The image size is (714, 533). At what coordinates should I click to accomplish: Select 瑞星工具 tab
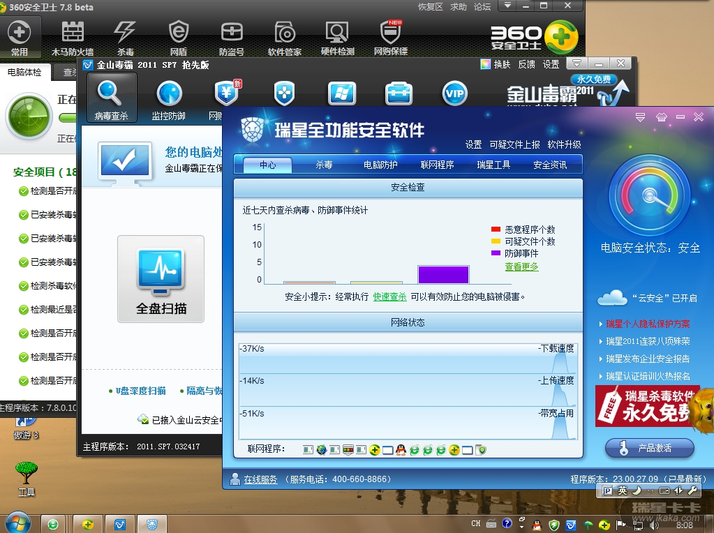click(x=493, y=165)
